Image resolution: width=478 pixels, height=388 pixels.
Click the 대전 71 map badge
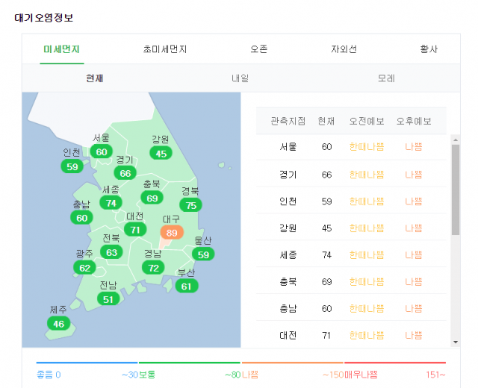pyautogui.click(x=135, y=230)
